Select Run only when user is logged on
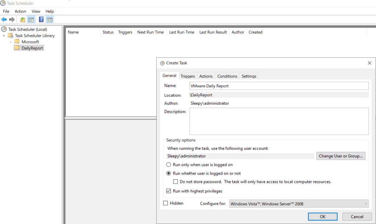 [x=169, y=165]
